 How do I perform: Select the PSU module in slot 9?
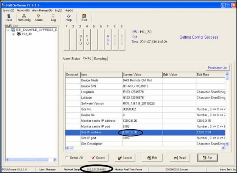click(x=122, y=40)
